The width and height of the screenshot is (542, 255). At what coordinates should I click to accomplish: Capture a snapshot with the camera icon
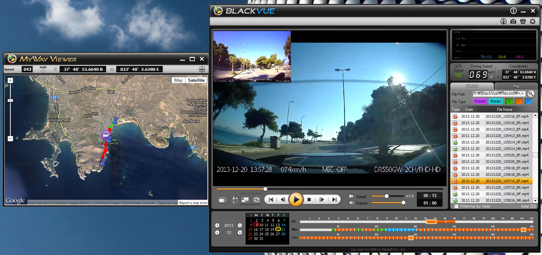point(513,21)
